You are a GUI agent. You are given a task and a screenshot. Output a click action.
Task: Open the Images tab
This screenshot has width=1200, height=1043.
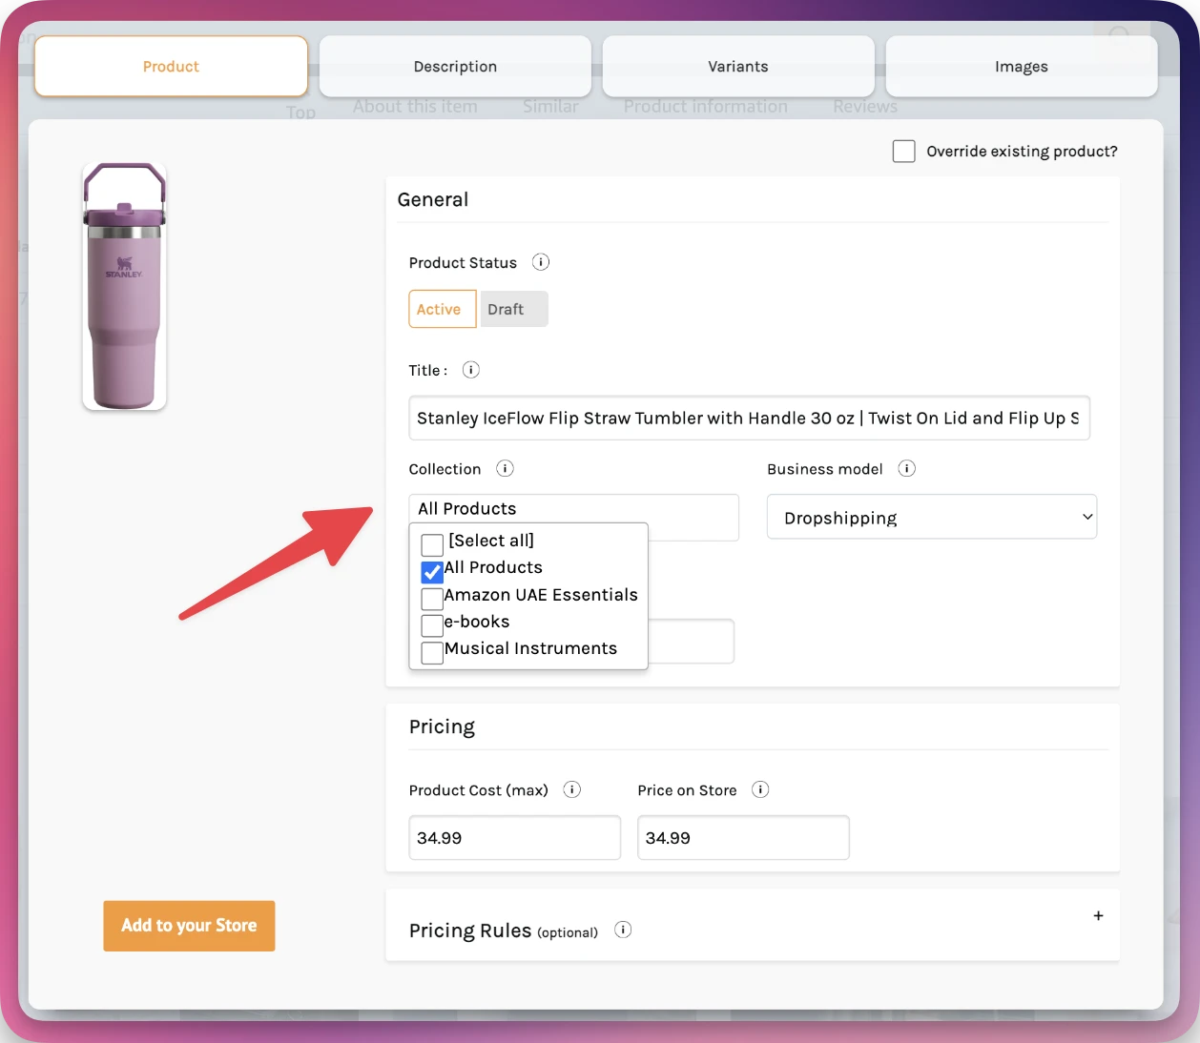tap(1022, 67)
